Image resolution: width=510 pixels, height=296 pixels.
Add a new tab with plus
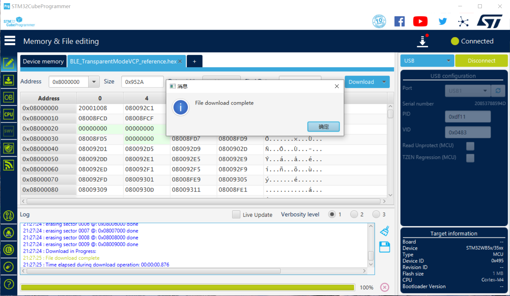(194, 61)
